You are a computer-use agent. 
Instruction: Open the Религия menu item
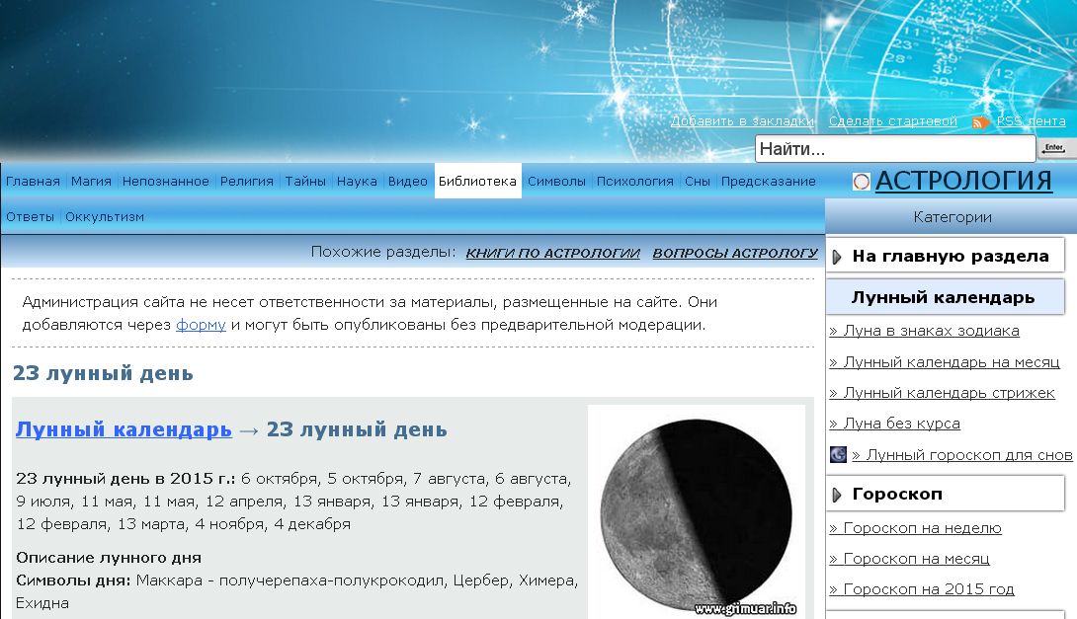[247, 182]
